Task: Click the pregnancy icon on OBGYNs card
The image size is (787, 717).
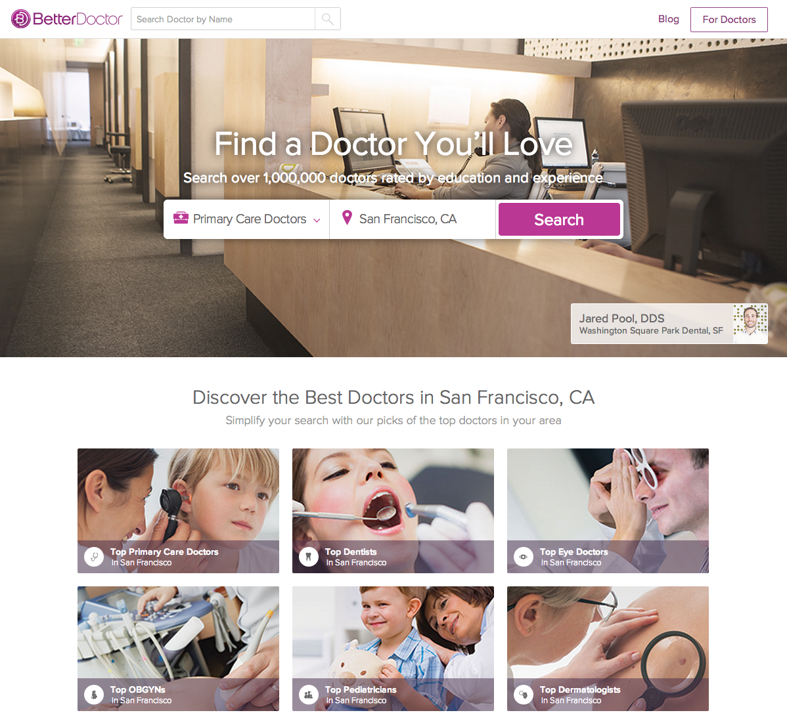Action: tap(94, 695)
